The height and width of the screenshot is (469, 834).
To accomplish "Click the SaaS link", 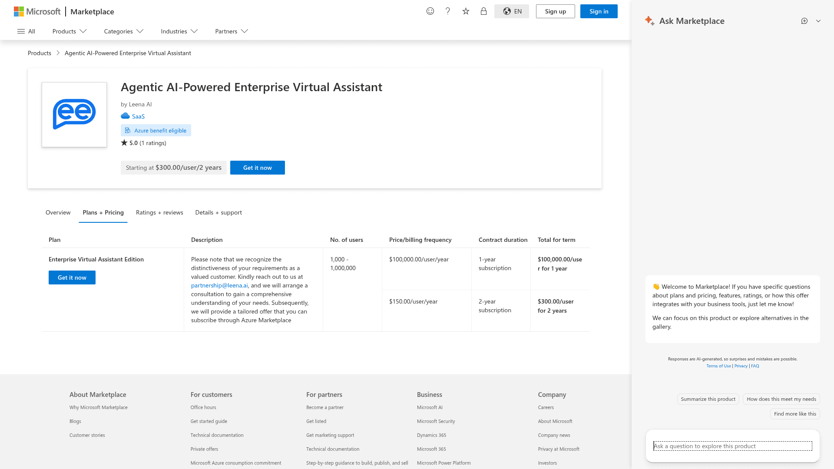I will 138,116.
